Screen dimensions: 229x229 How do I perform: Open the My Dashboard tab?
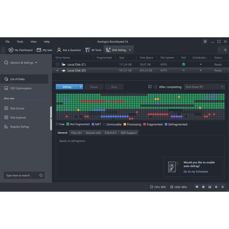click(20, 50)
